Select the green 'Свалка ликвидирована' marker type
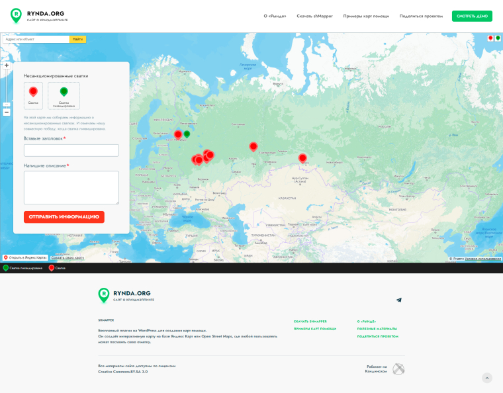 [x=64, y=95]
